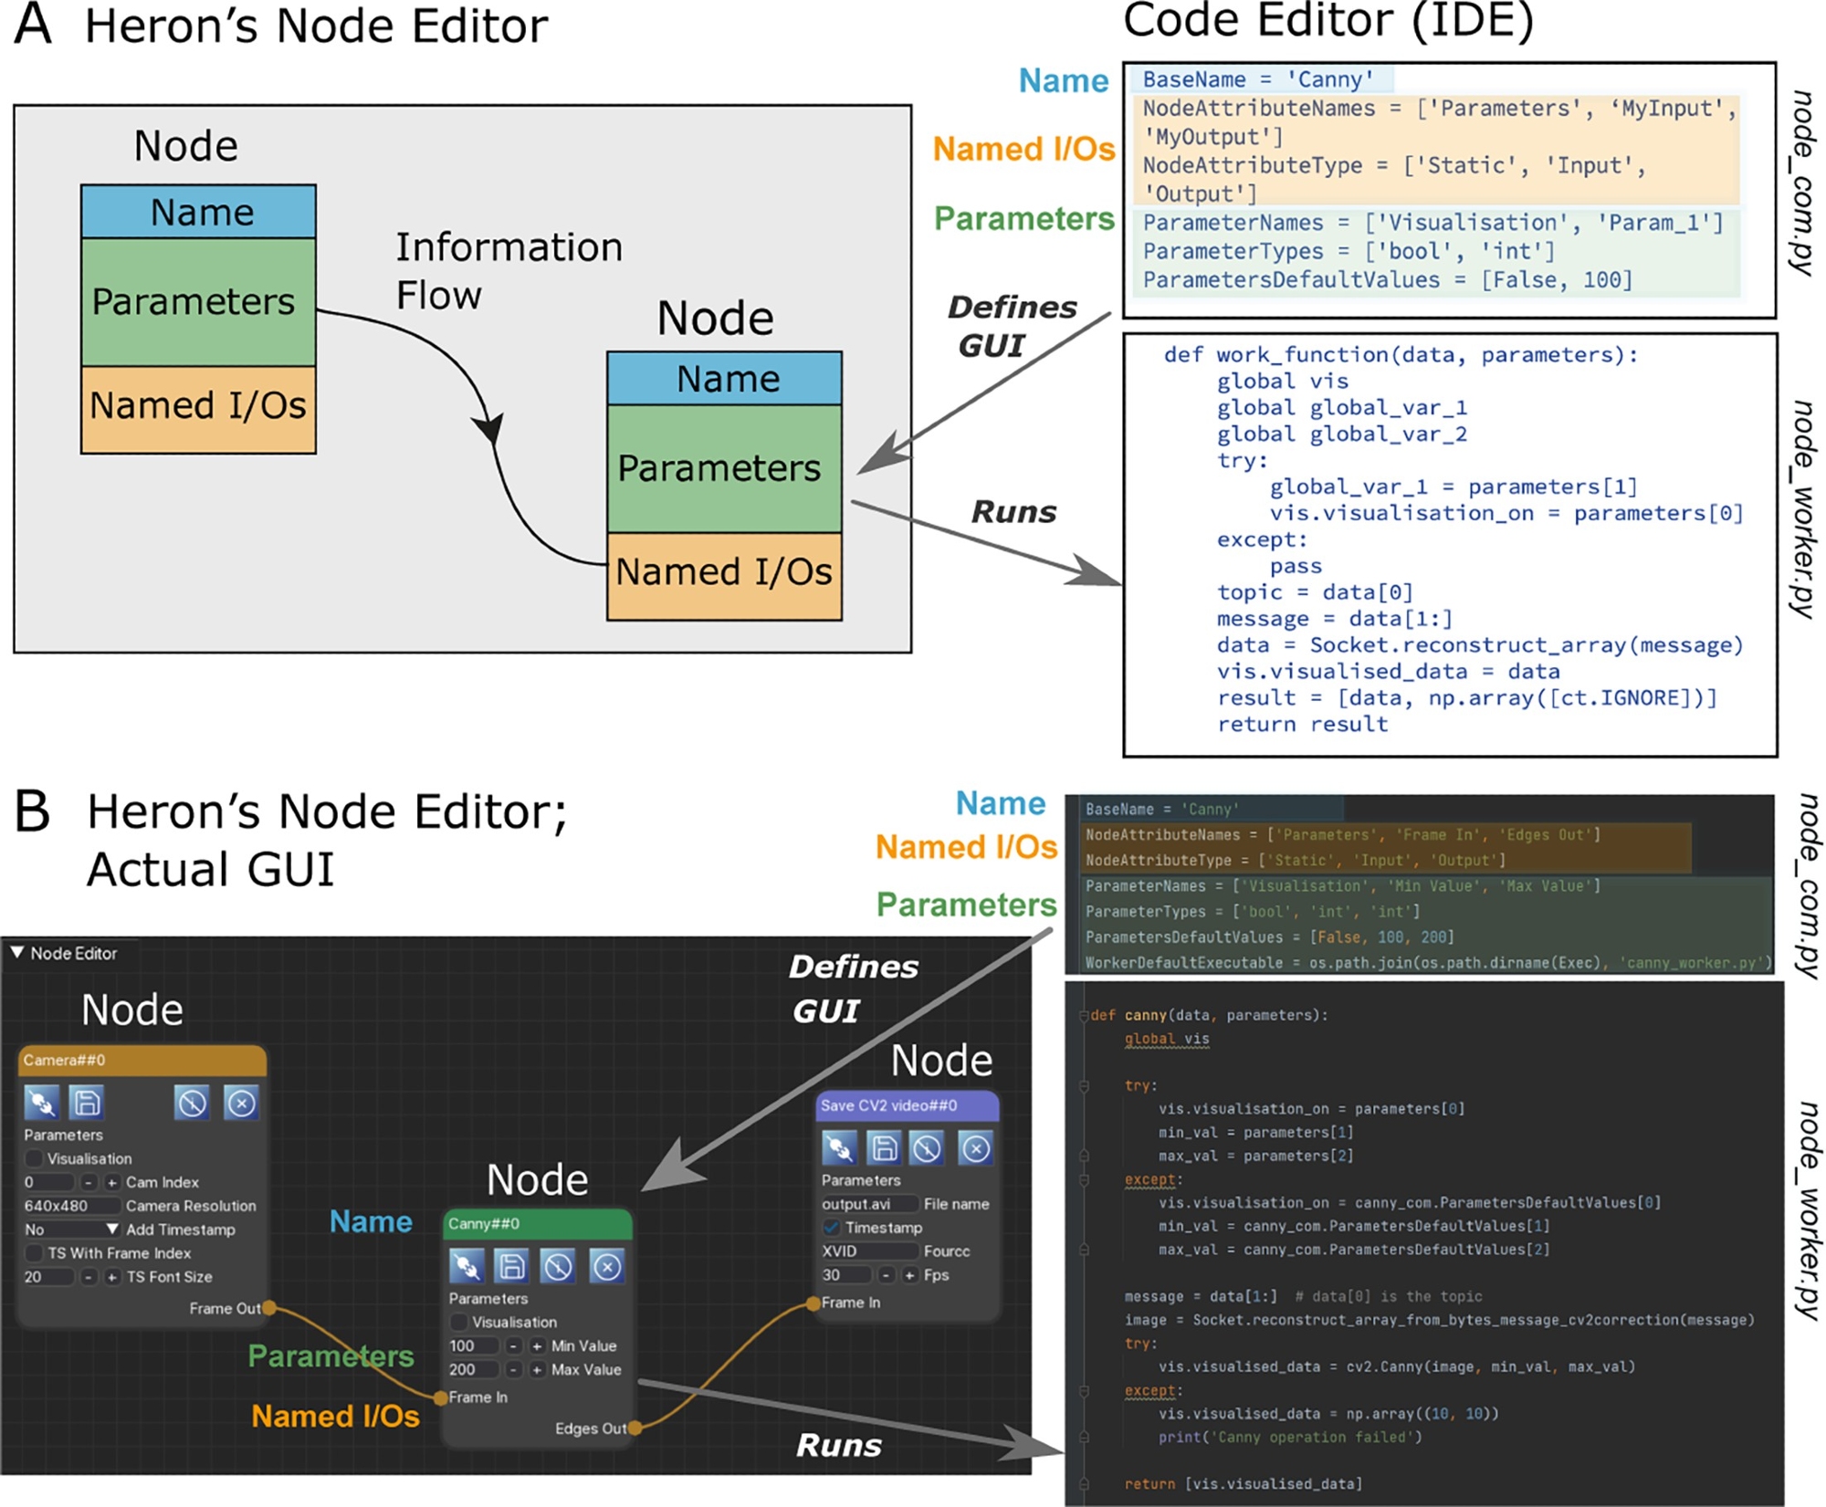Decrease Fps with minus button

pos(885,1275)
